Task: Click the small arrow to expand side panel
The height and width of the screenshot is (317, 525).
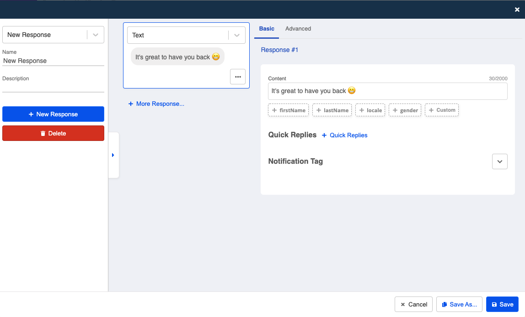Action: click(x=113, y=155)
